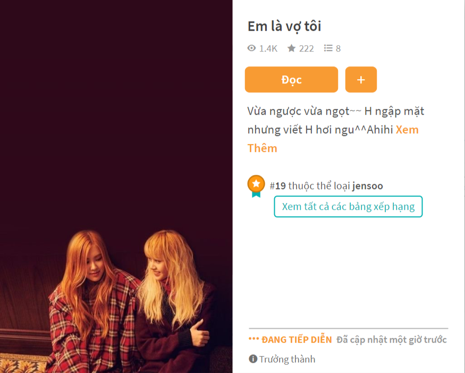Click the #19 ranking text

(x=277, y=186)
